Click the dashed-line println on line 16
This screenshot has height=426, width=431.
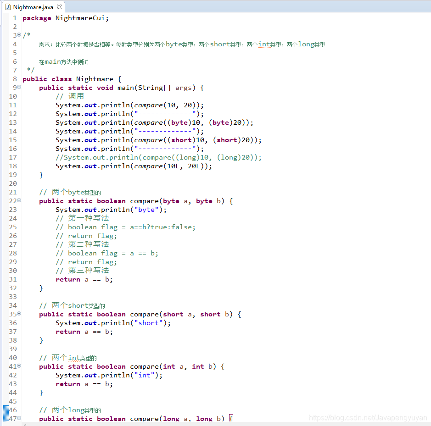[130, 149]
